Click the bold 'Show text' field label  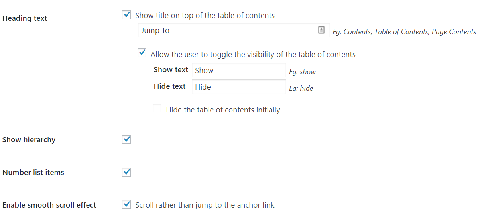tap(171, 70)
